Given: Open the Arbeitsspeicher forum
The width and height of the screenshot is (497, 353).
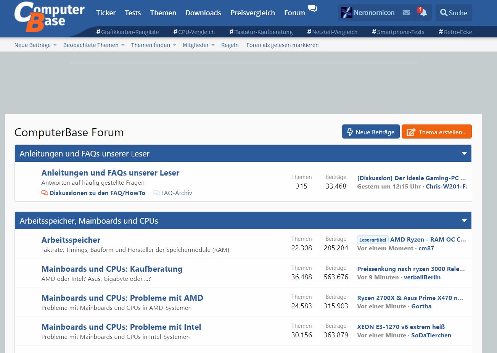Looking at the screenshot, I should (x=71, y=240).
